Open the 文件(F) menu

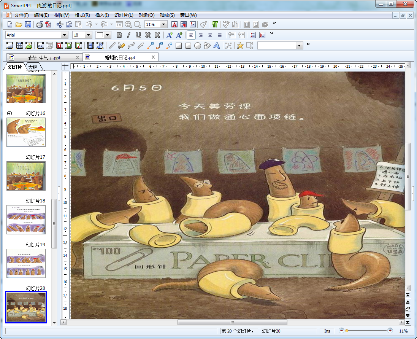[22, 15]
